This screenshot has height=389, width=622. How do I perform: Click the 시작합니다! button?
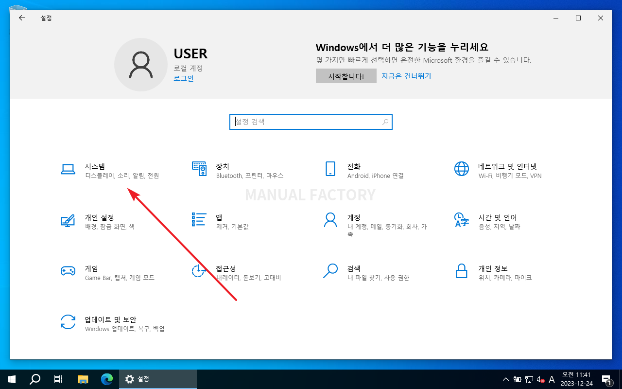click(x=346, y=76)
